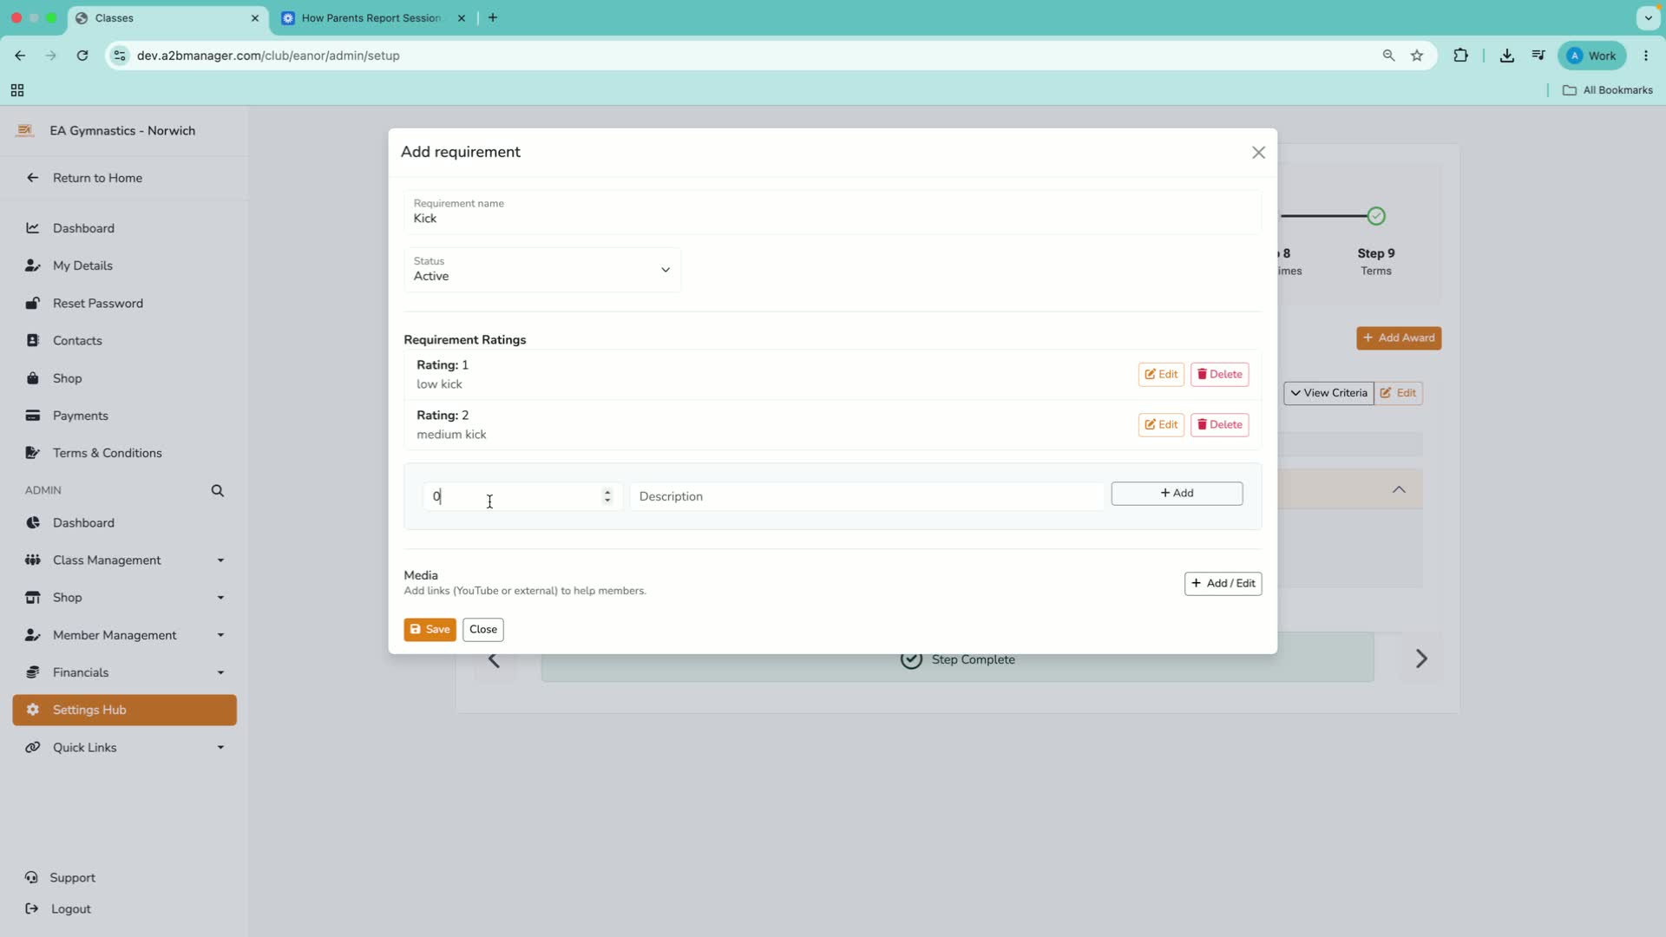
Task: Open a new browser tab
Action: click(x=493, y=18)
